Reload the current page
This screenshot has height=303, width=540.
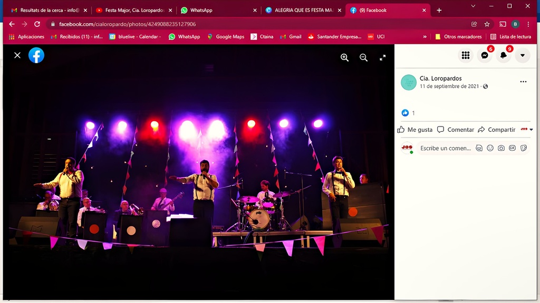[37, 24]
